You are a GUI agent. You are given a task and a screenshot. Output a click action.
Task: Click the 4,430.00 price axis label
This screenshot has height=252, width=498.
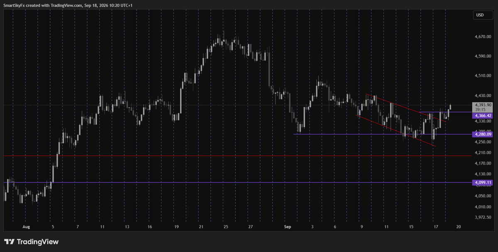click(483, 95)
